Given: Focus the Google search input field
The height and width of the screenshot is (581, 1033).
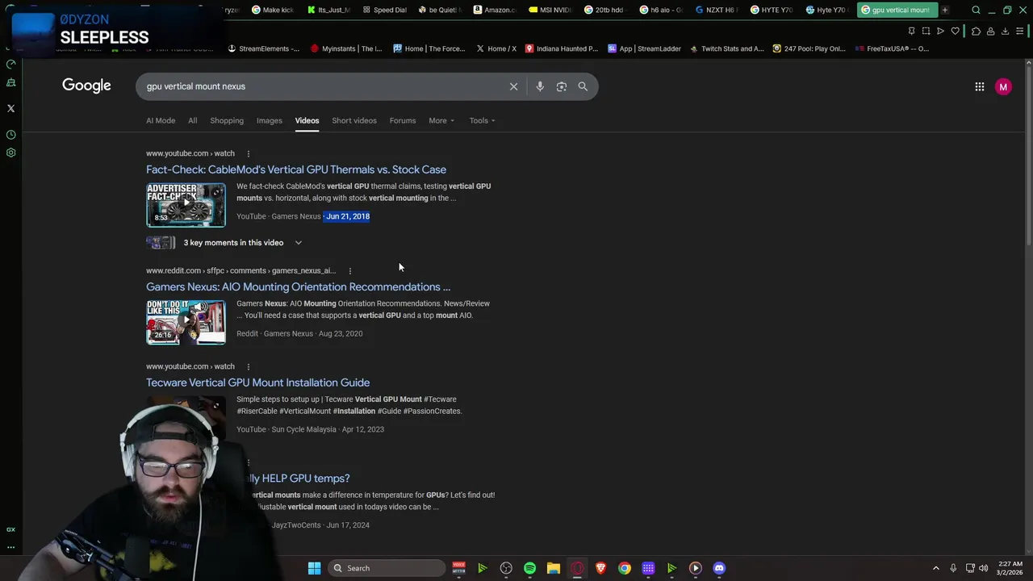Looking at the screenshot, I should tap(323, 86).
